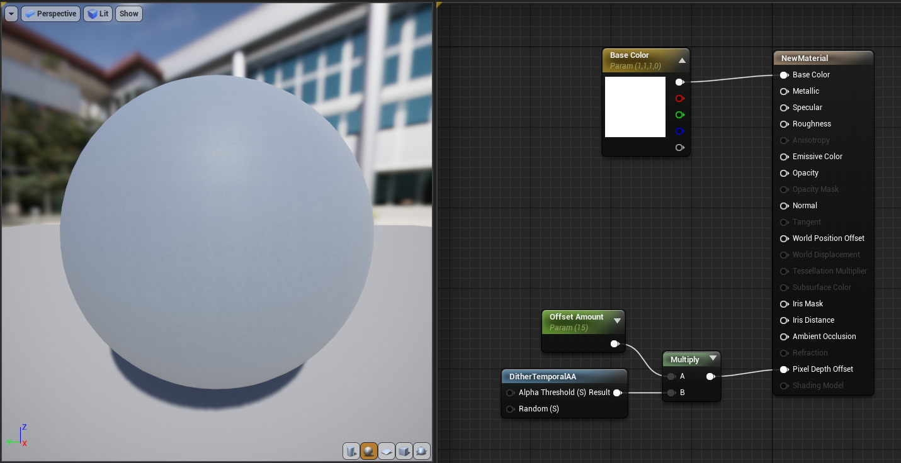Click the red channel output pin
Screen dimensions: 901x463
679,99
